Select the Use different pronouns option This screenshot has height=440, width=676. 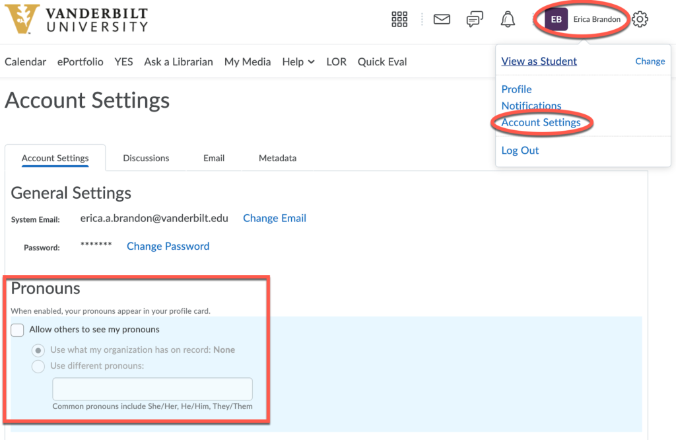(39, 366)
